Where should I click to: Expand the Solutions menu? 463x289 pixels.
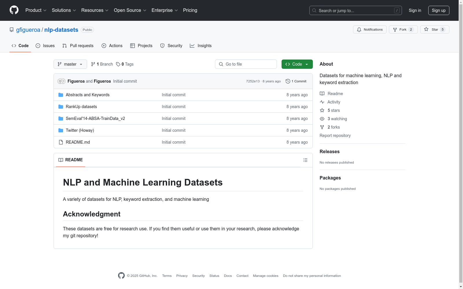tap(64, 10)
